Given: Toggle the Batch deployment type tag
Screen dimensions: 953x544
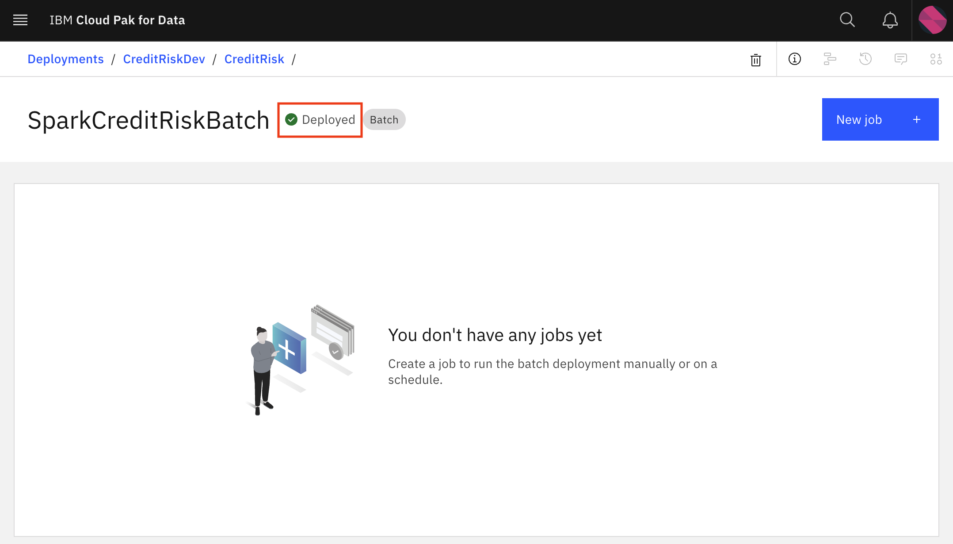Looking at the screenshot, I should pyautogui.click(x=384, y=120).
